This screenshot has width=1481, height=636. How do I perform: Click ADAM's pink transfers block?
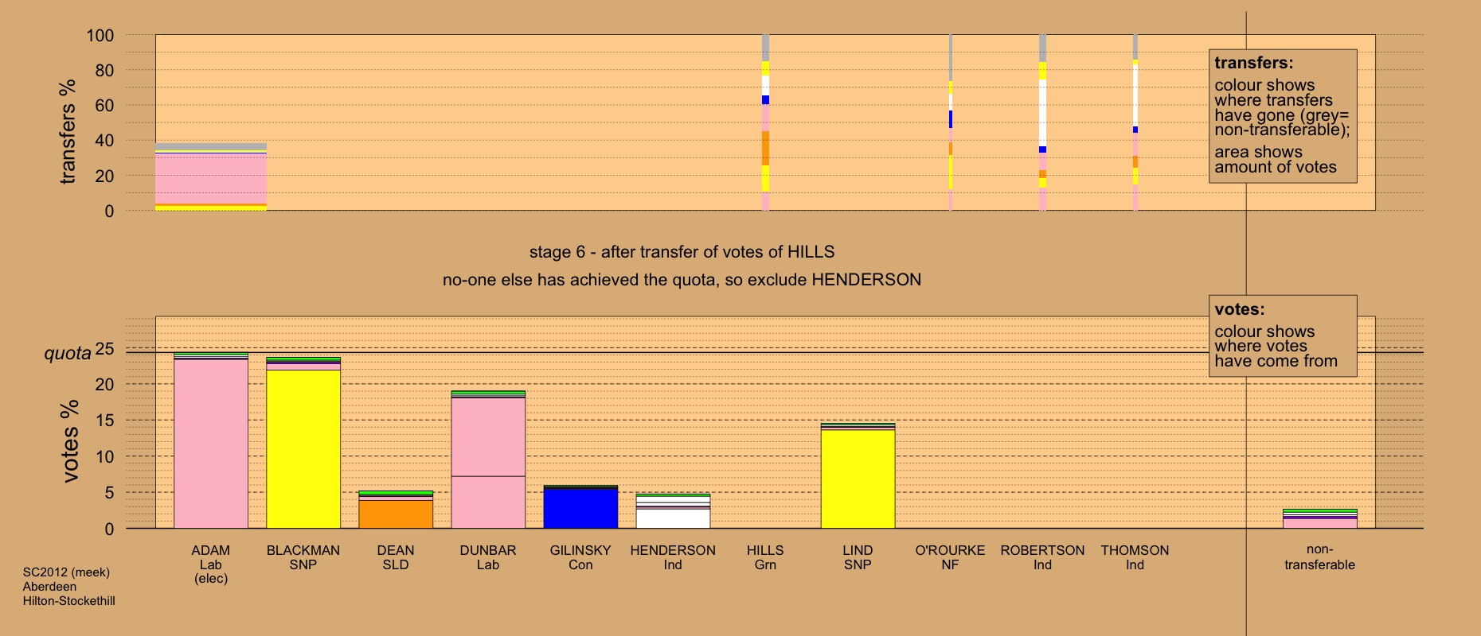pos(211,179)
